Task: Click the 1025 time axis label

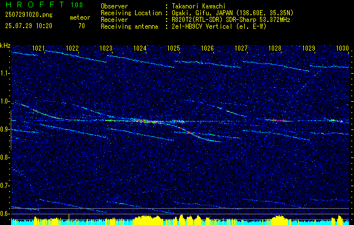Action: 173,48
